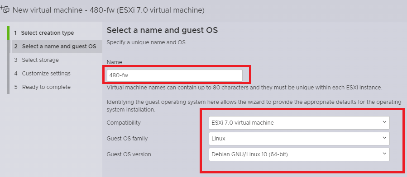Viewport: 407px width, 177px height.
Task: Click the Name field containing 480-fw
Action: (175, 75)
